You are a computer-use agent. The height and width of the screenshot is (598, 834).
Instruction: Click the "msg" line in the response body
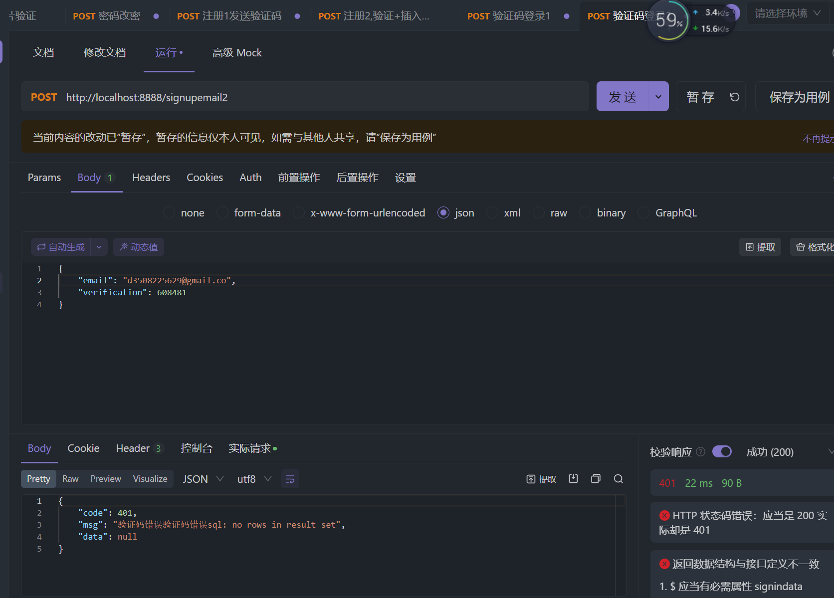(x=211, y=525)
